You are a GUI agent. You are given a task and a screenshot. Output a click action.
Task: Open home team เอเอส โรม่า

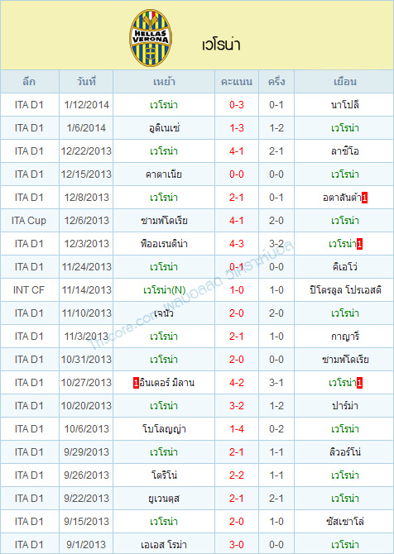[164, 544]
